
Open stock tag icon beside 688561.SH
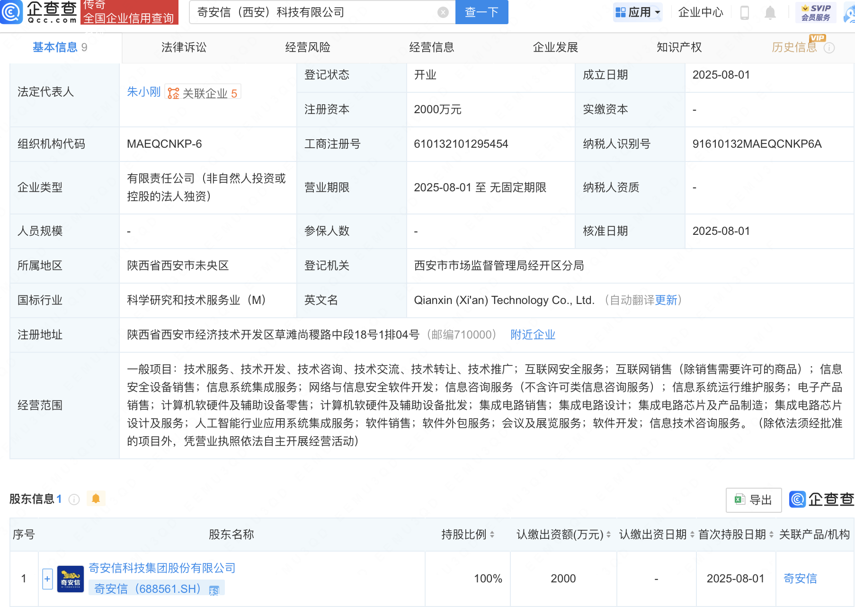coord(214,590)
